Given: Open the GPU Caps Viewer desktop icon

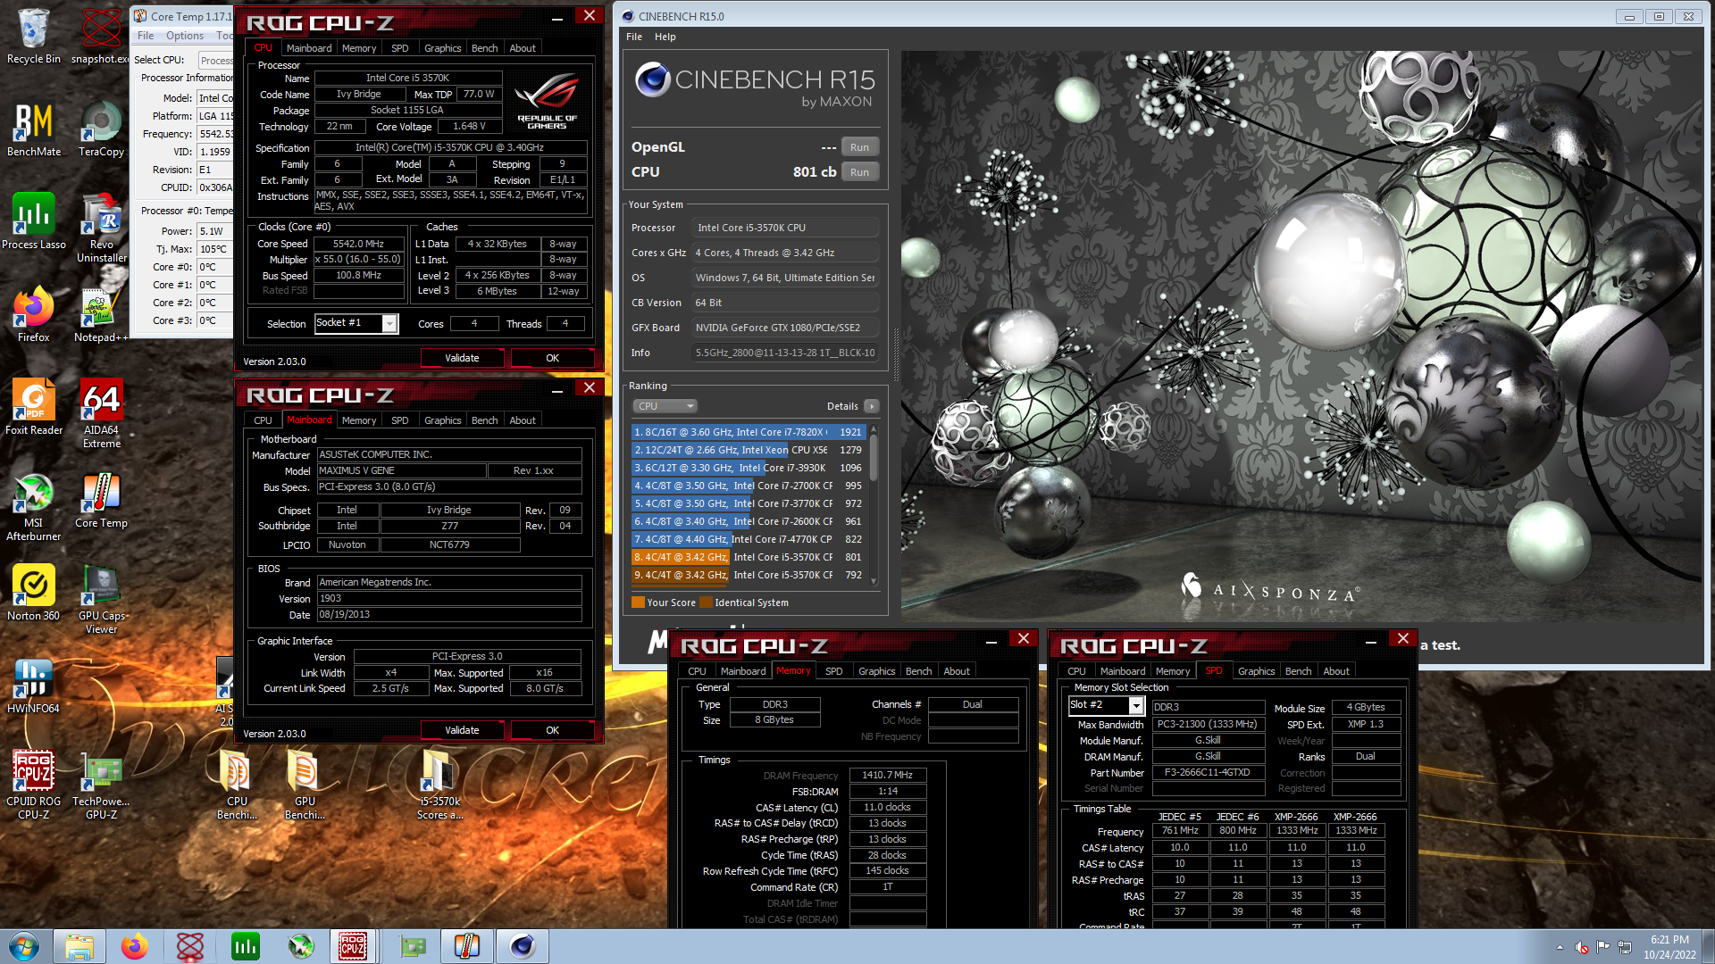Looking at the screenshot, I should pyautogui.click(x=101, y=599).
